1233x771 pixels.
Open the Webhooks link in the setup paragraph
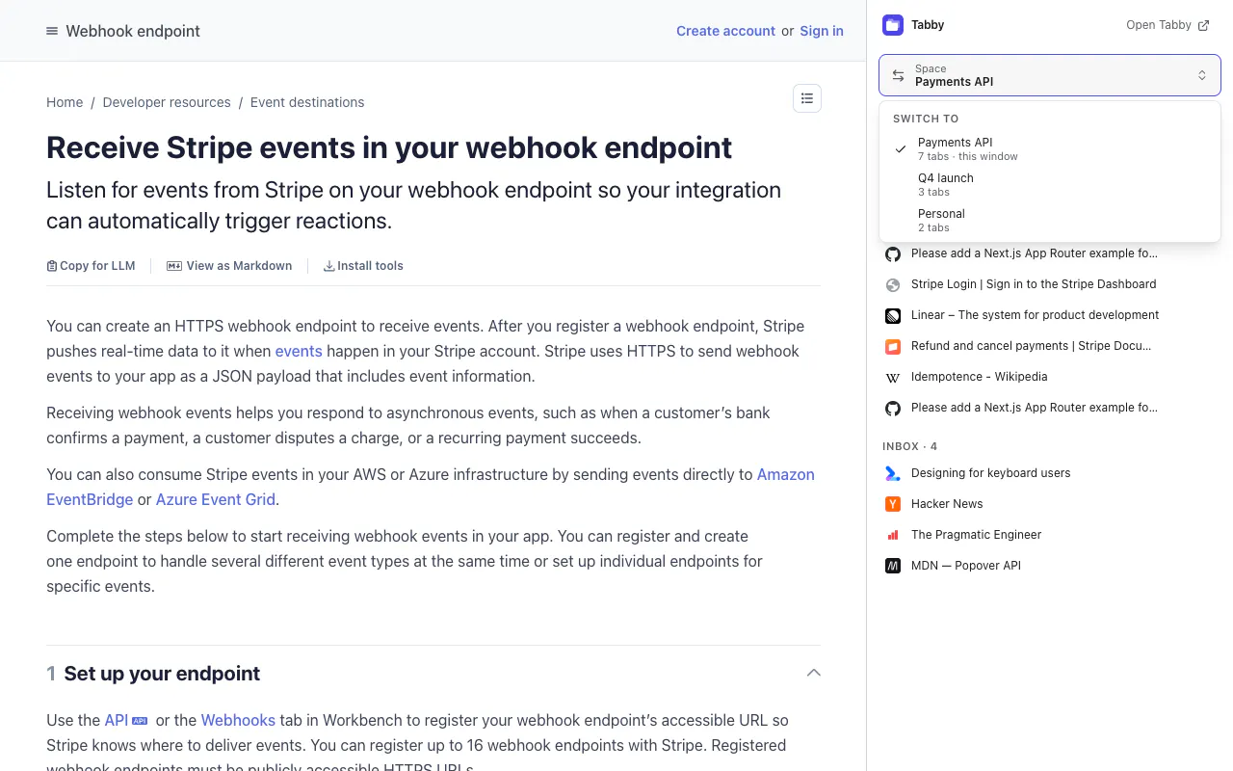pyautogui.click(x=238, y=720)
